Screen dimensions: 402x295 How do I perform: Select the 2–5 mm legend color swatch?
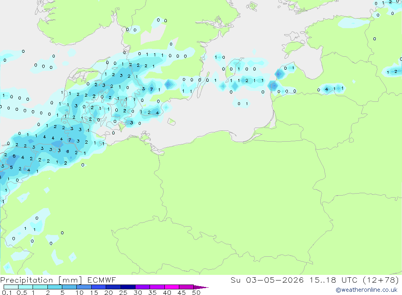[x=55, y=287]
